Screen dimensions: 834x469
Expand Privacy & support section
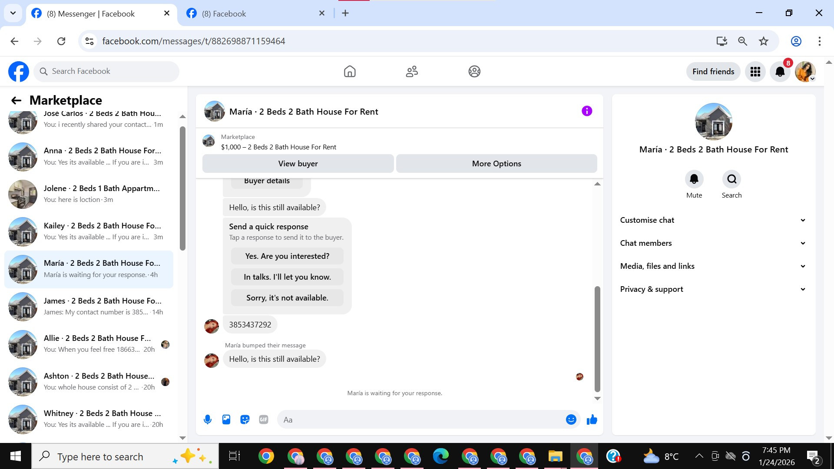point(713,289)
